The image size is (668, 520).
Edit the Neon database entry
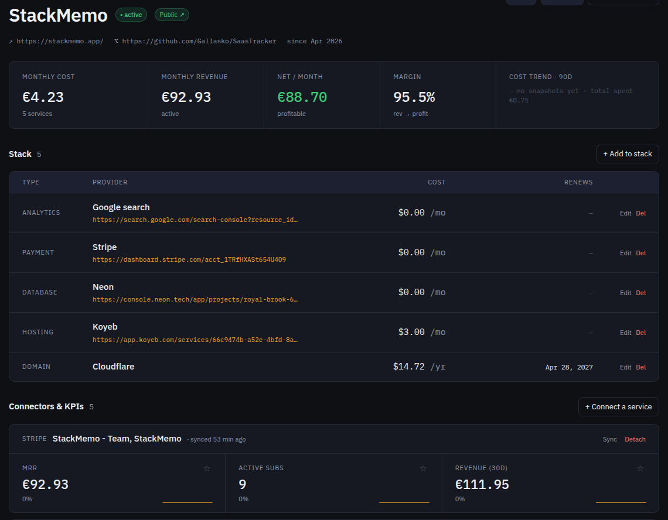[625, 293]
